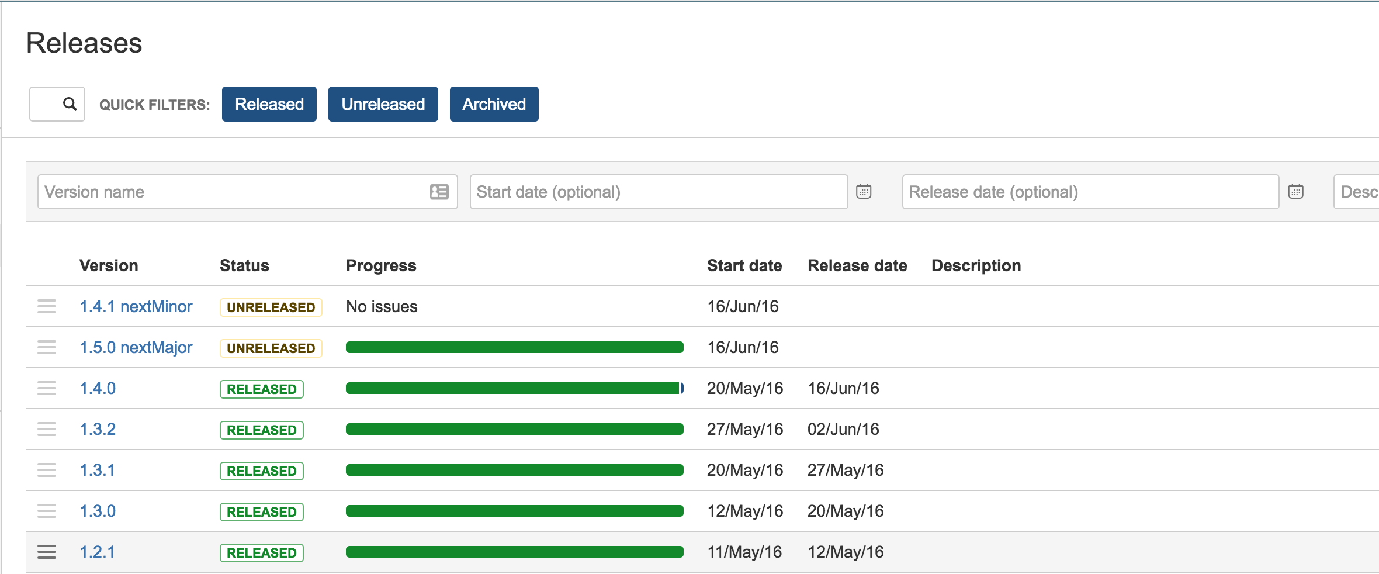The image size is (1379, 574).
Task: Select the drag handle for version 1.4.0
Action: [x=47, y=388]
